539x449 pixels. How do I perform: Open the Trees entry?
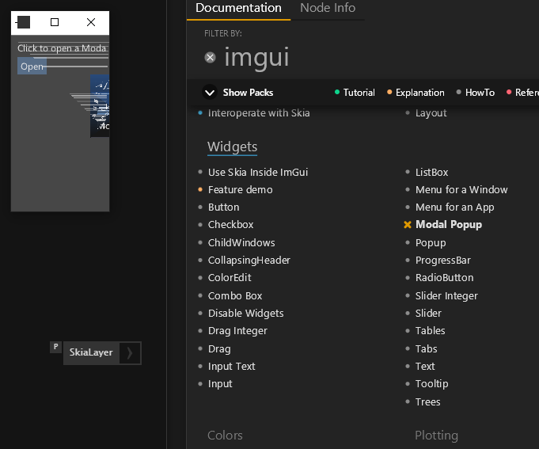(427, 402)
